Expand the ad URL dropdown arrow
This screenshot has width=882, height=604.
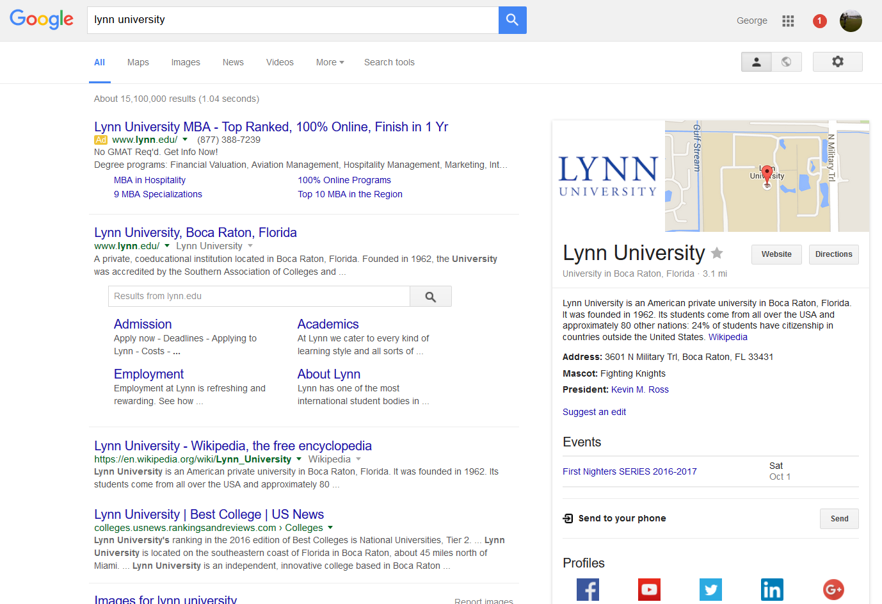click(x=185, y=140)
